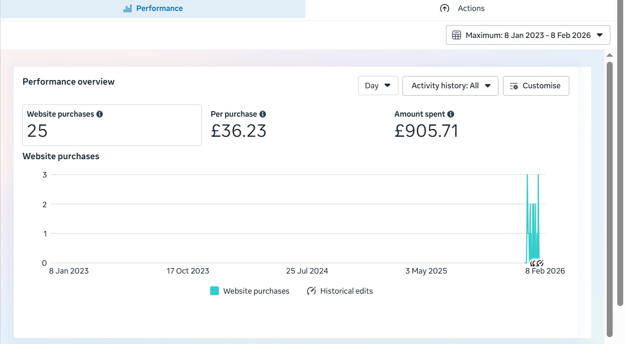Click the Amount spent info icon
The height and width of the screenshot is (344, 625).
point(451,114)
